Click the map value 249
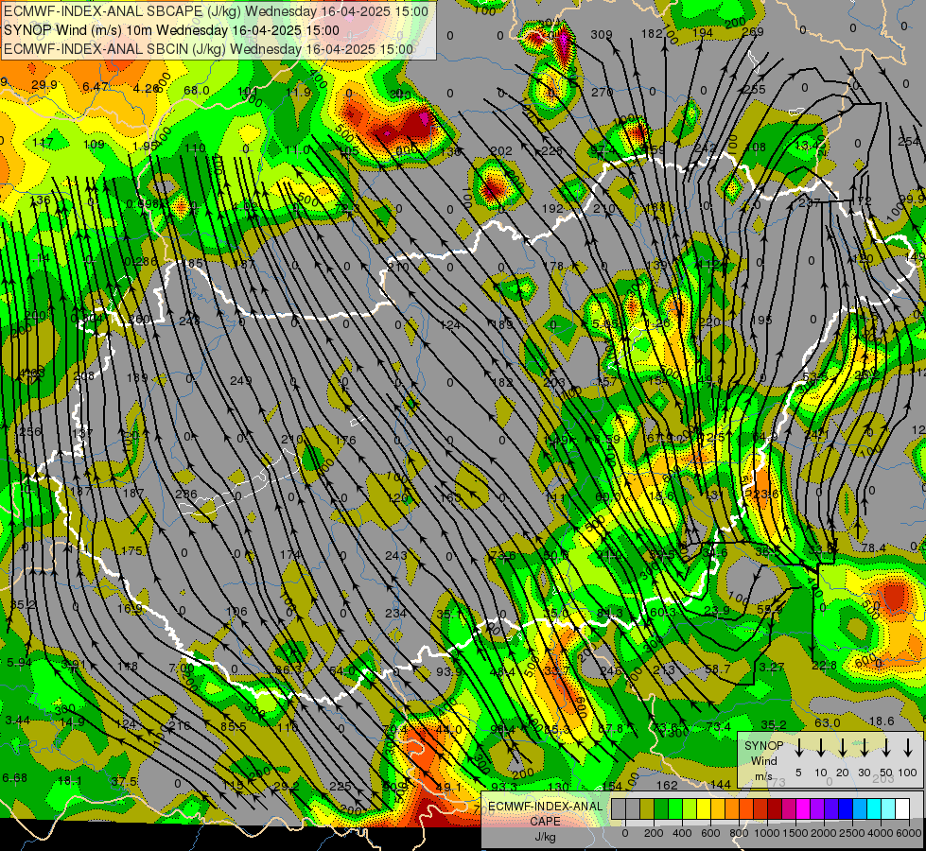The width and height of the screenshot is (926, 851). [x=240, y=380]
